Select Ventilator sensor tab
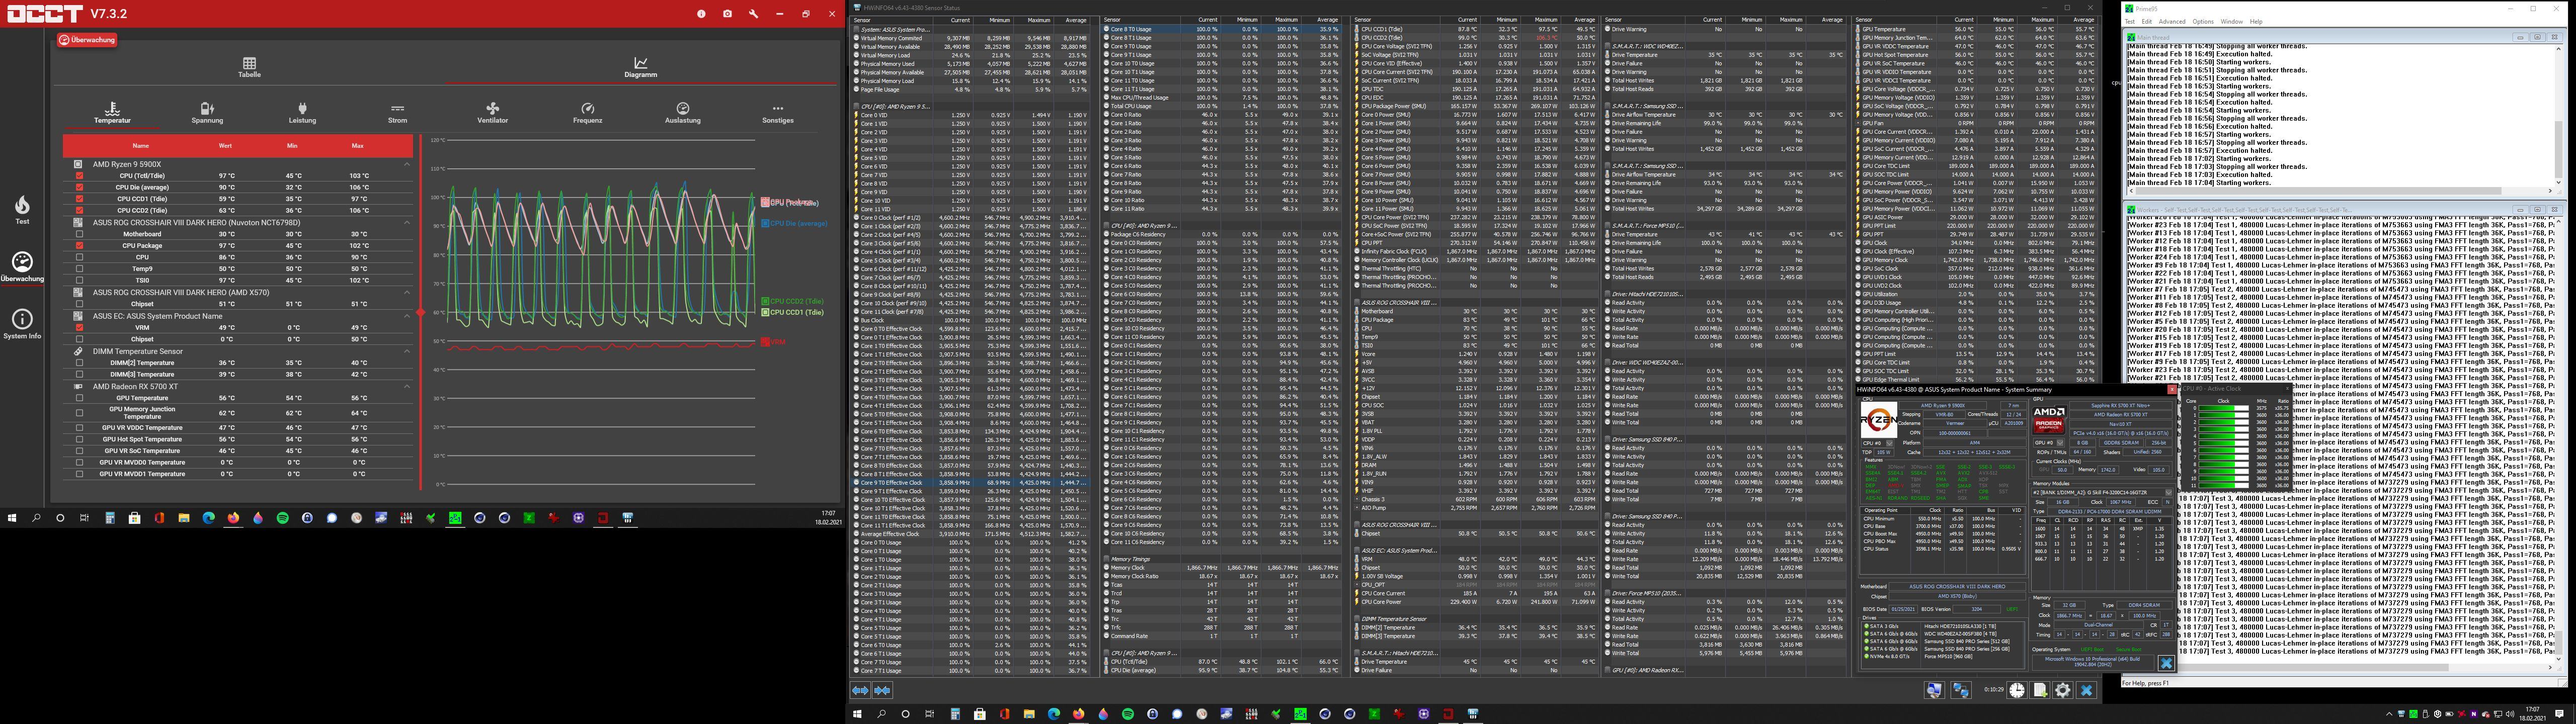 [492, 113]
